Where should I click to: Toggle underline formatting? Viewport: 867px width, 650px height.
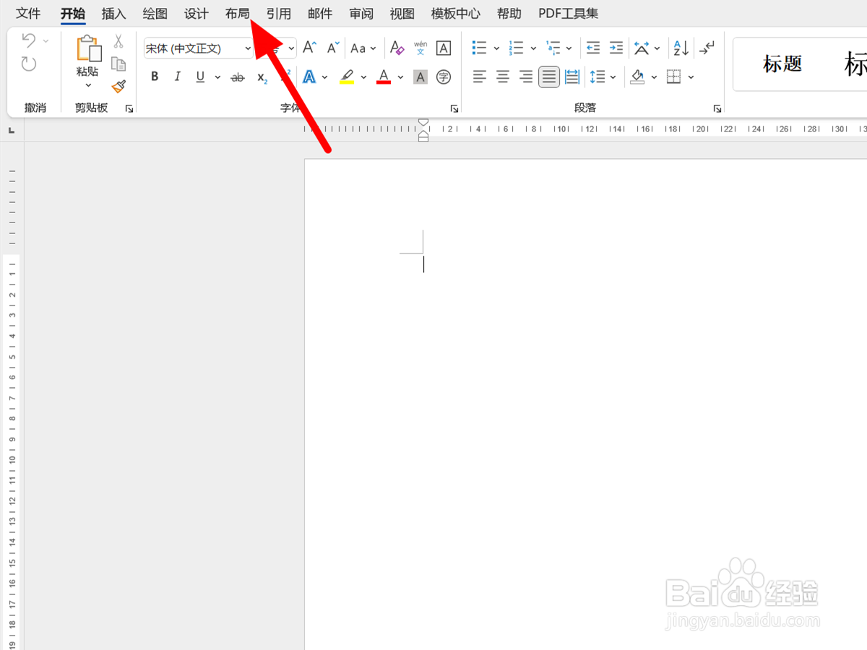[199, 77]
